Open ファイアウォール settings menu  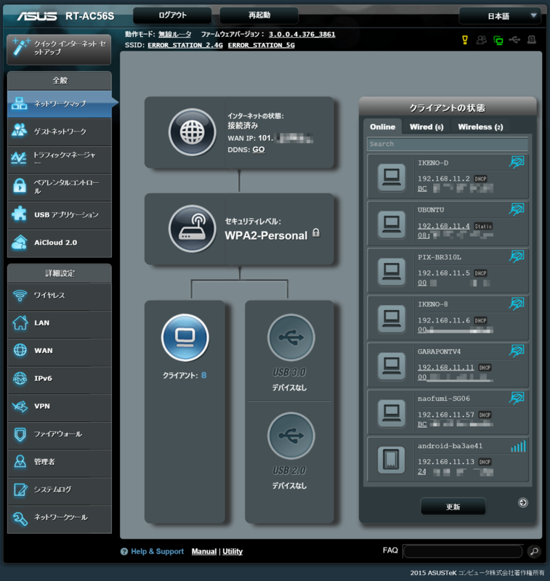tap(60, 434)
